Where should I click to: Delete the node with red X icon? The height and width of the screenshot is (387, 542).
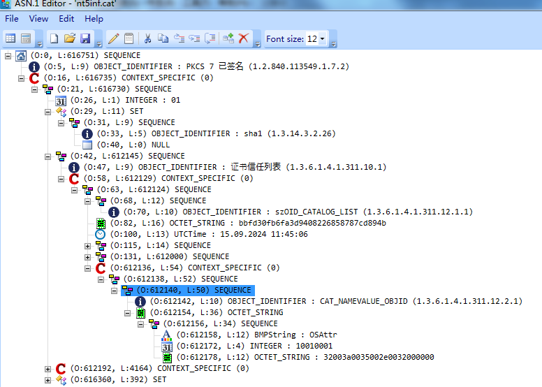tap(244, 38)
